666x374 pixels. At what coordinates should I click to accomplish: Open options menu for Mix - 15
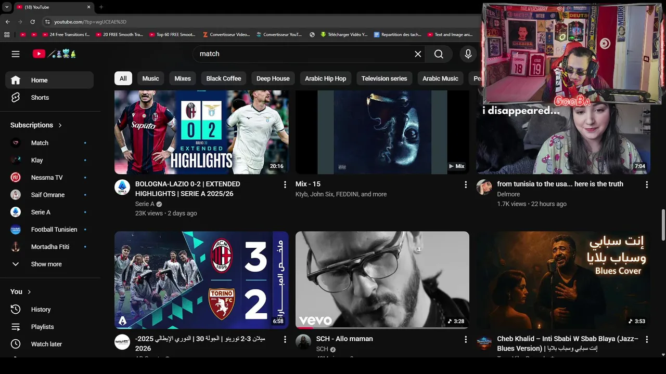[466, 184]
